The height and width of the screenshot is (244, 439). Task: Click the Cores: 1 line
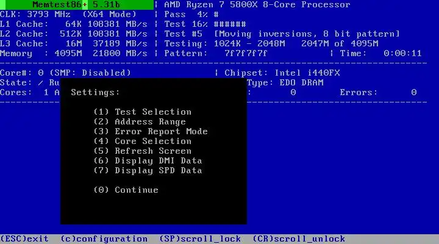point(30,93)
